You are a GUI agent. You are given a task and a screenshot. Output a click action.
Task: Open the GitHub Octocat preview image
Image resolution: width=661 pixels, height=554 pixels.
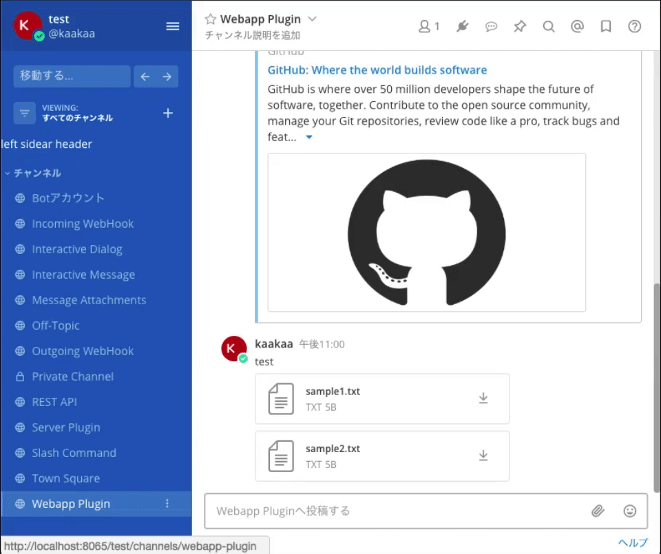tap(427, 233)
